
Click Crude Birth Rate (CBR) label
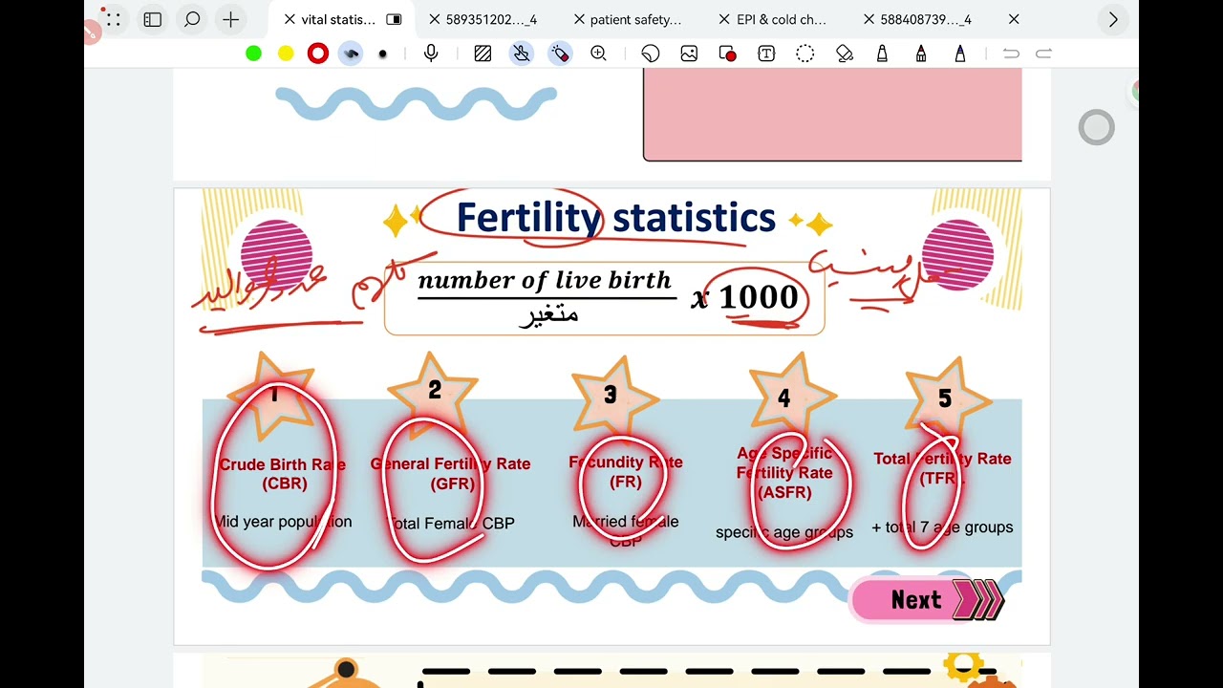(x=283, y=474)
